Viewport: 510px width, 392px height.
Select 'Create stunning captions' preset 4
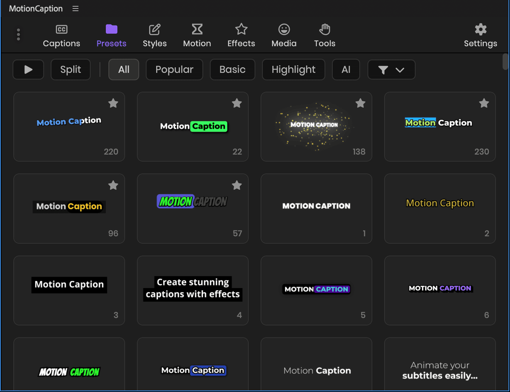(193, 290)
